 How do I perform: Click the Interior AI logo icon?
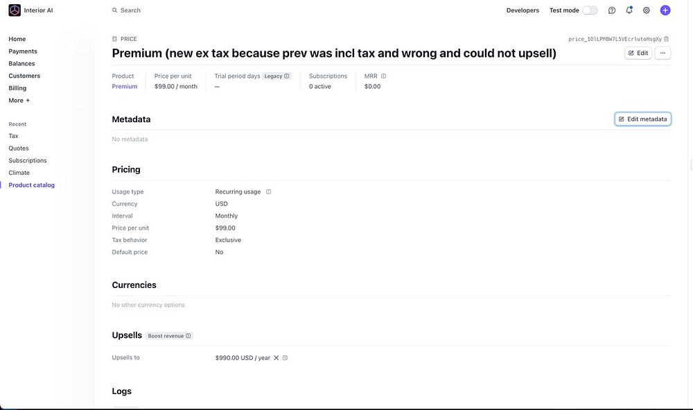15,10
